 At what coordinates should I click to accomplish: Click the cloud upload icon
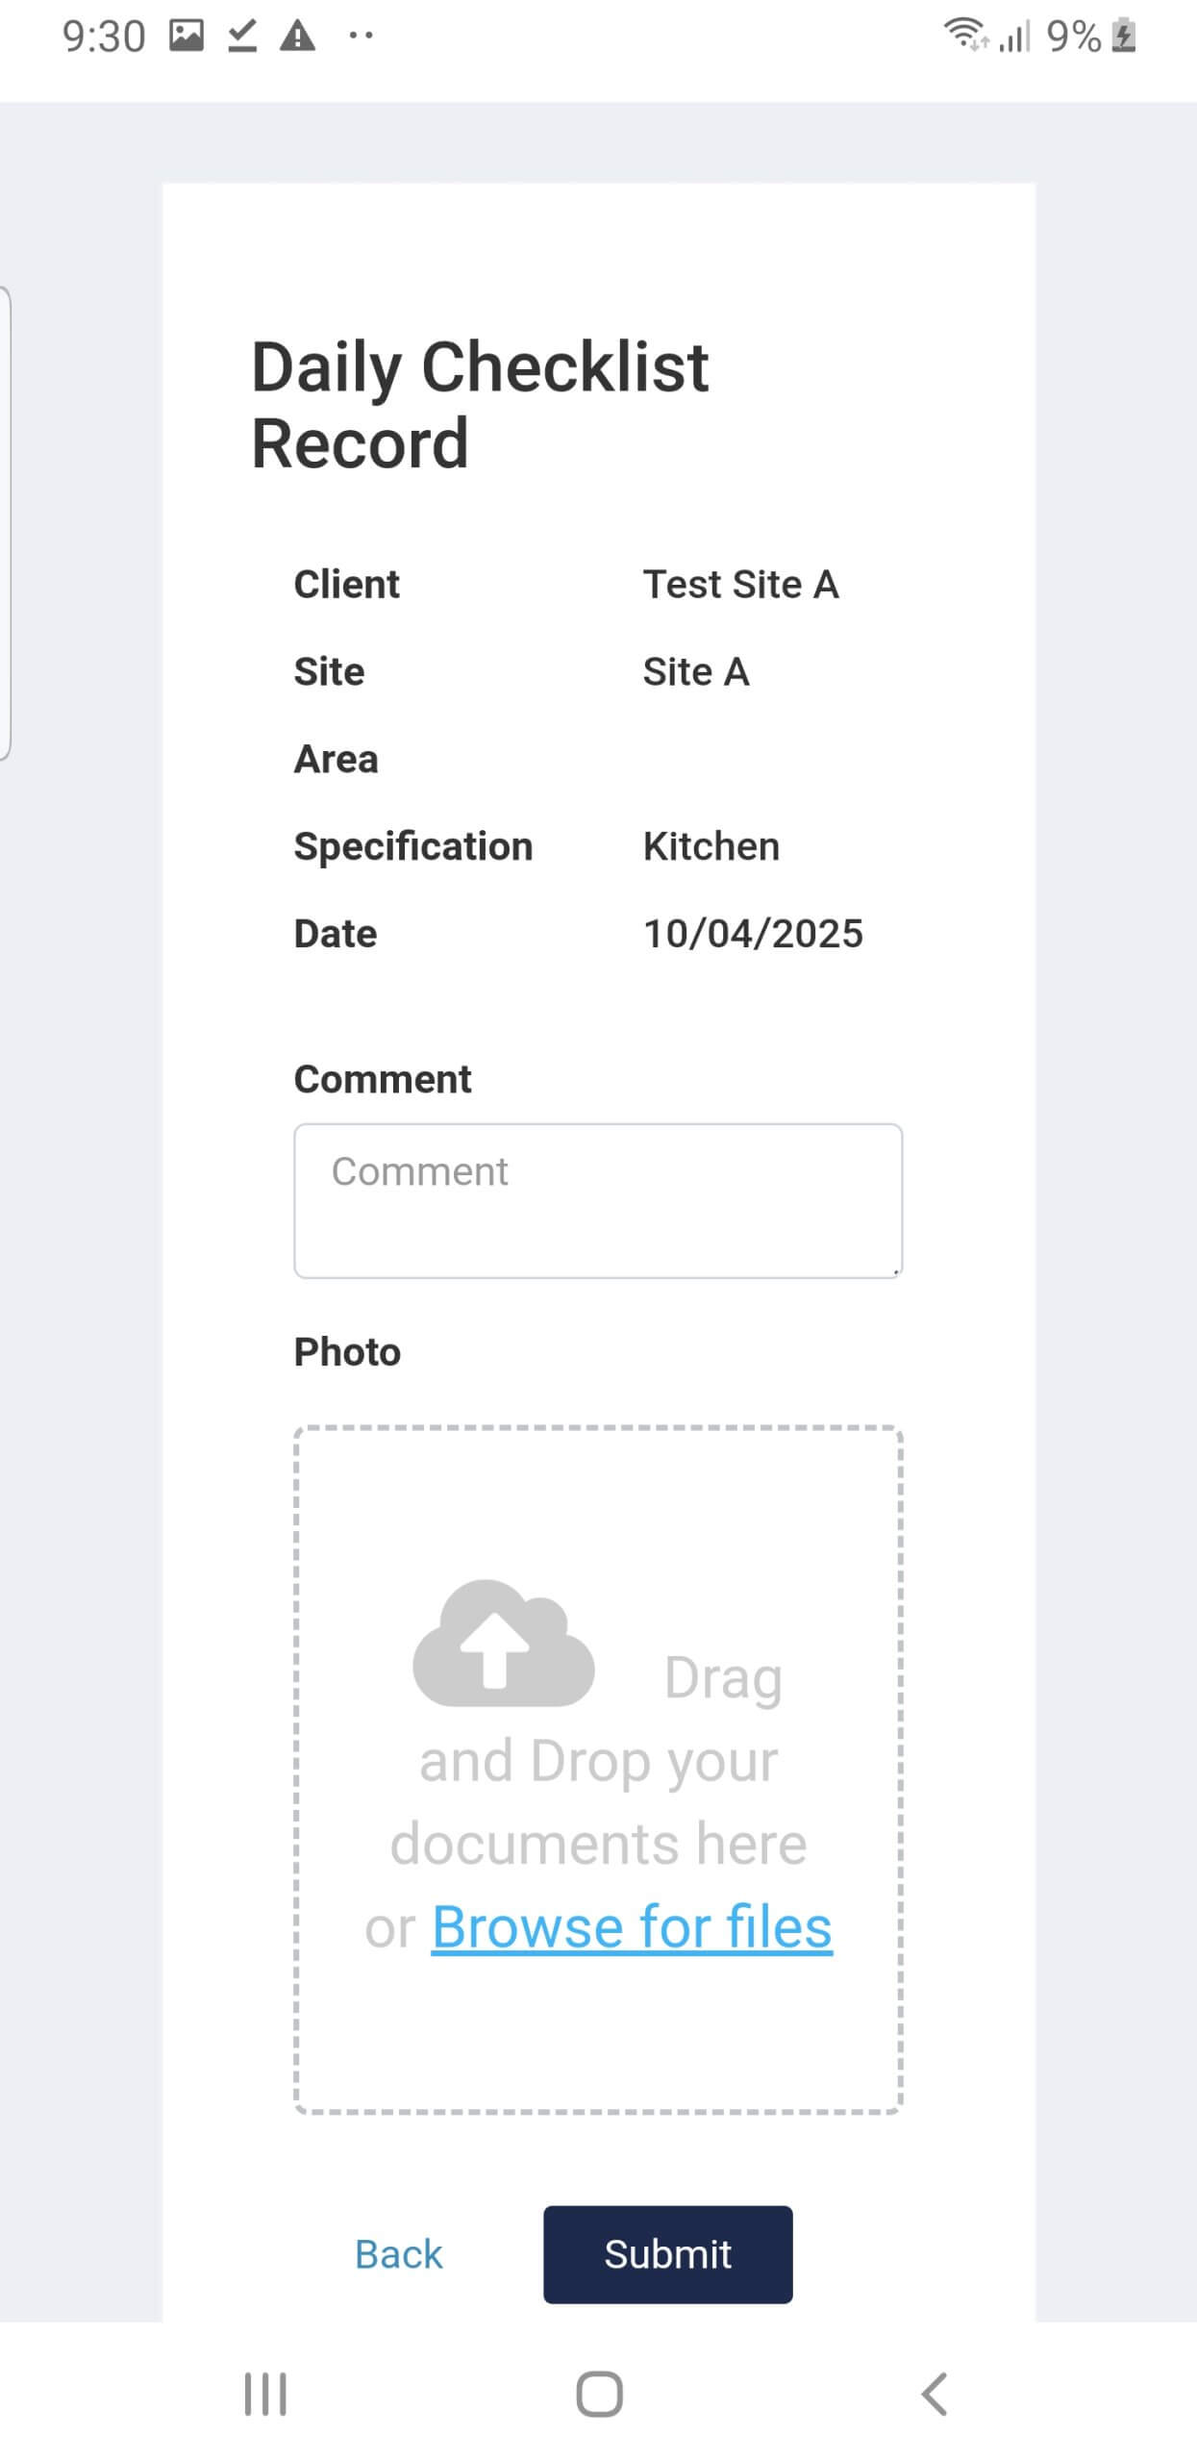coord(503,1643)
